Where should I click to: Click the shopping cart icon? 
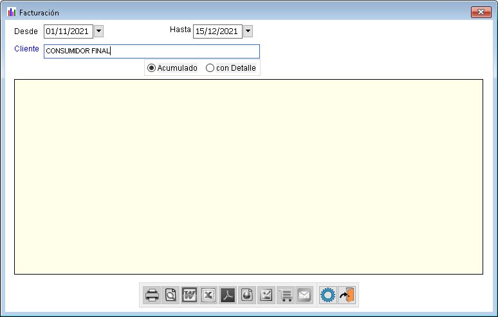(285, 295)
